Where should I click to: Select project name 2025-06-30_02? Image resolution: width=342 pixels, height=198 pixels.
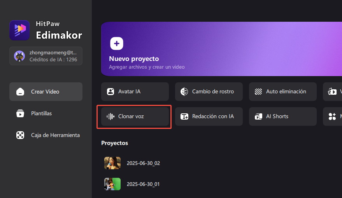(143, 163)
